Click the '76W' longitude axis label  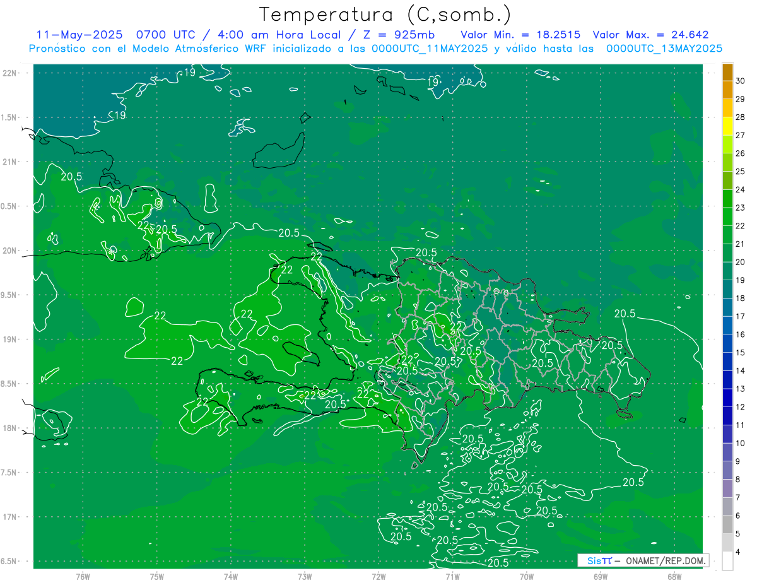[x=83, y=577]
